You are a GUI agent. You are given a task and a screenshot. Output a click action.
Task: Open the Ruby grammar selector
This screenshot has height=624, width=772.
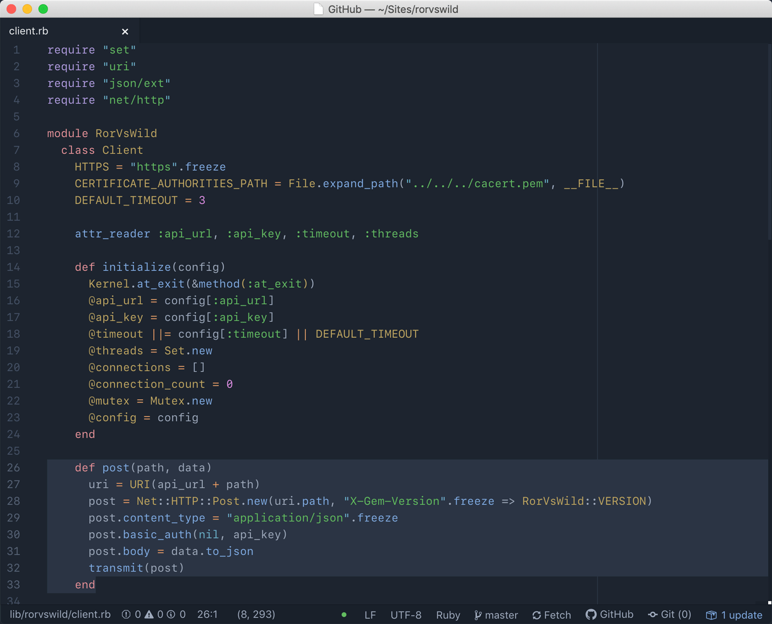pyautogui.click(x=448, y=615)
